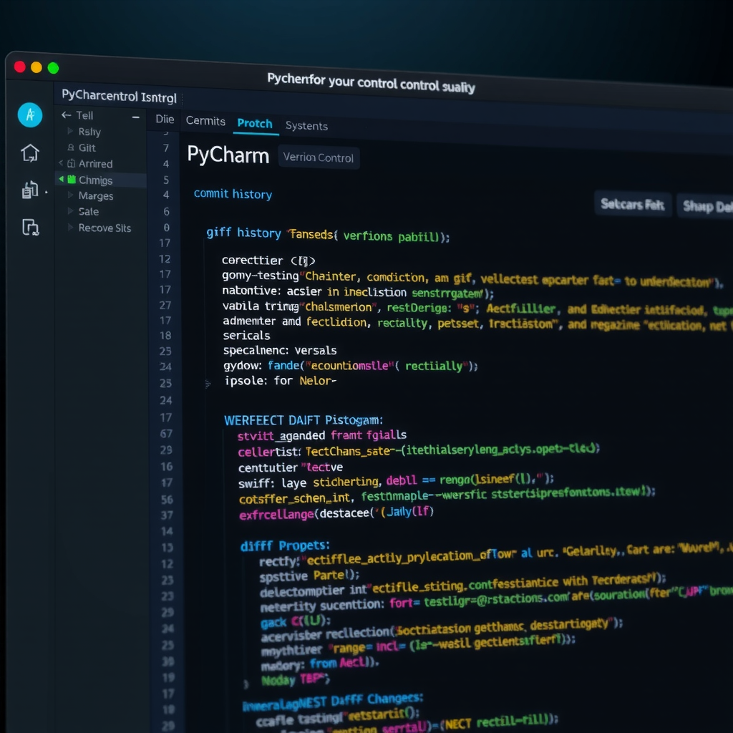733x733 pixels.
Task: Expand the Sale tree node
Action: tap(71, 211)
